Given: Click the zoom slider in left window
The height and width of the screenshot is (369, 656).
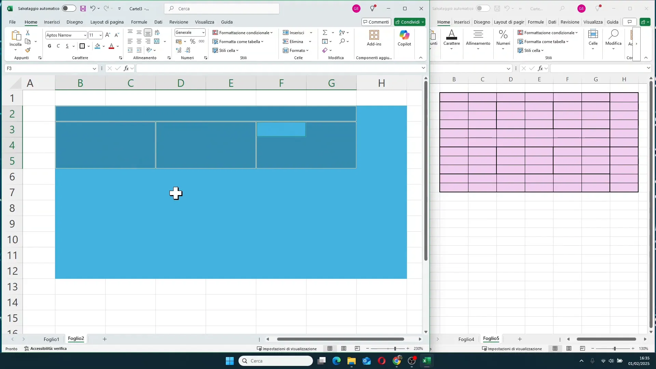Looking at the screenshot, I should click(x=388, y=349).
